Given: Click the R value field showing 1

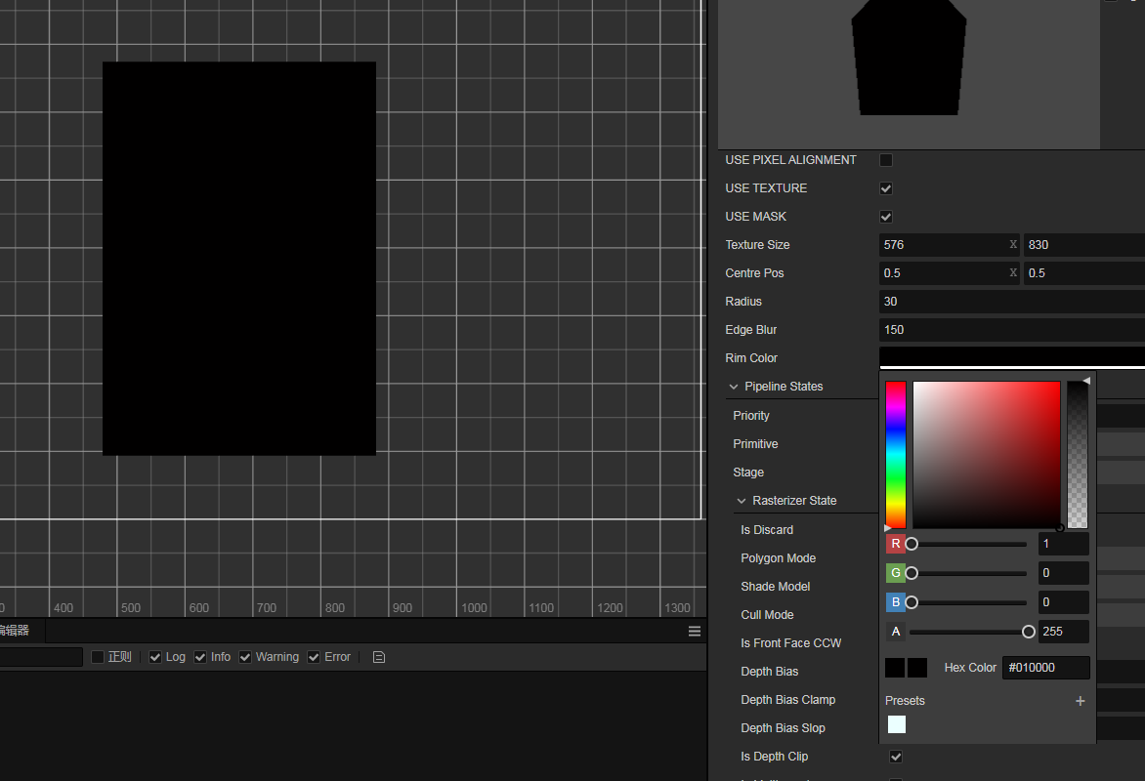Looking at the screenshot, I should [x=1063, y=544].
